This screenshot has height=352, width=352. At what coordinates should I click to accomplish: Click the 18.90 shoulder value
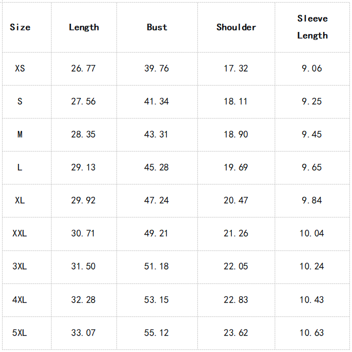coord(236,134)
